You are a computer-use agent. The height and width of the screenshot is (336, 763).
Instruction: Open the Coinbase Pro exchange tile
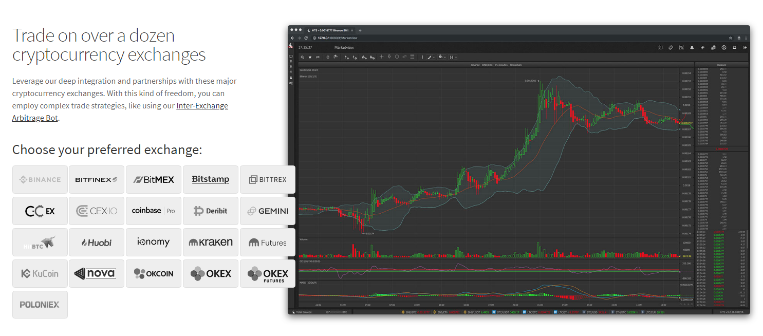pyautogui.click(x=154, y=211)
